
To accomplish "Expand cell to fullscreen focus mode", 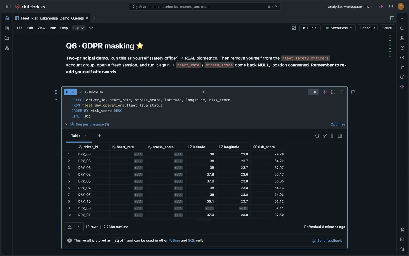I will [x=333, y=92].
